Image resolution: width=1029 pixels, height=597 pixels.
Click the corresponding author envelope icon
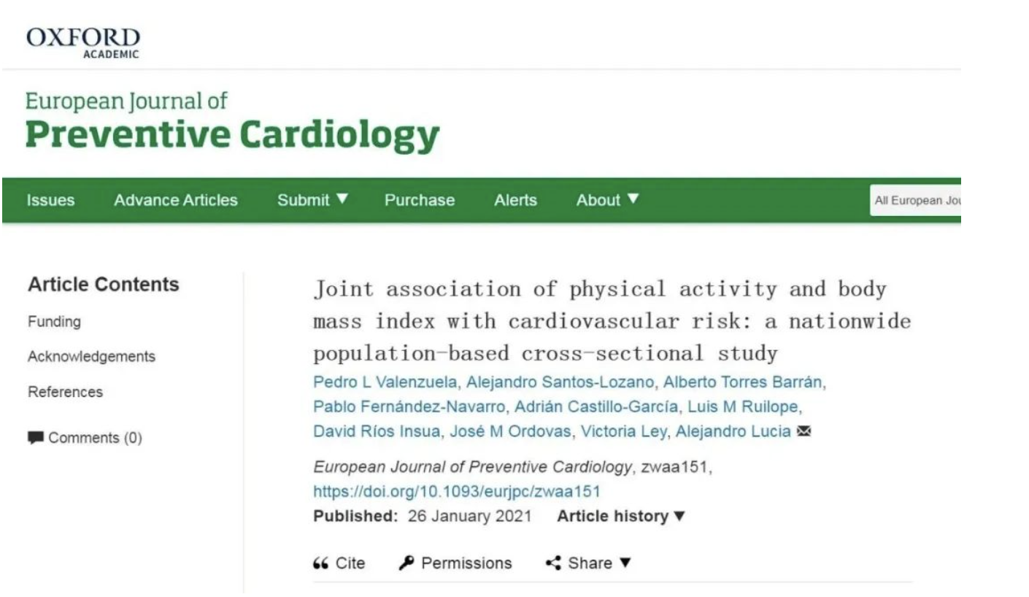[x=804, y=431]
